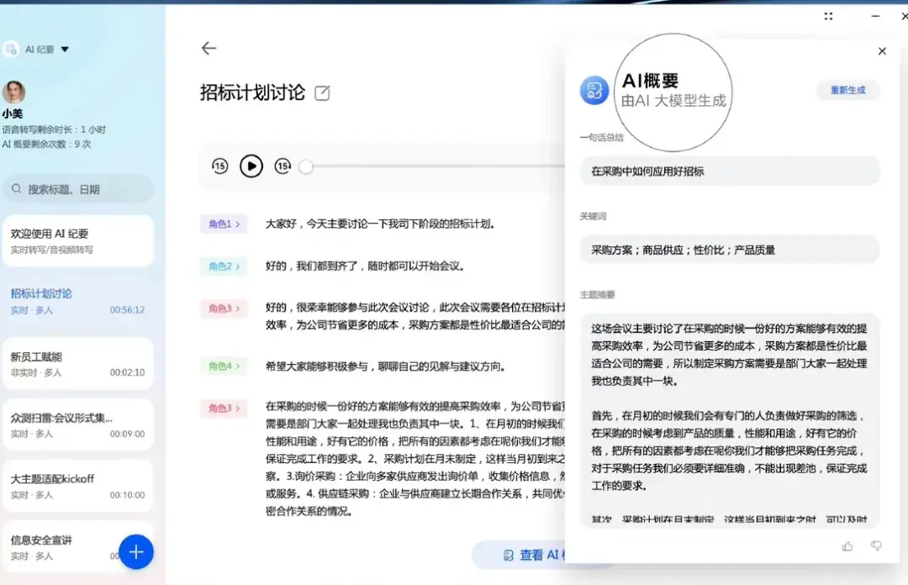This screenshot has width=908, height=585.
Task: Click the line 大家好，今天主要讨论
Action: point(380,224)
